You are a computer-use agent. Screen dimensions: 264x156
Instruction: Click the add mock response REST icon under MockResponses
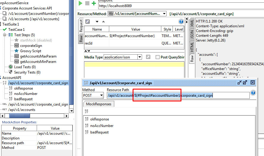(x=86, y=112)
